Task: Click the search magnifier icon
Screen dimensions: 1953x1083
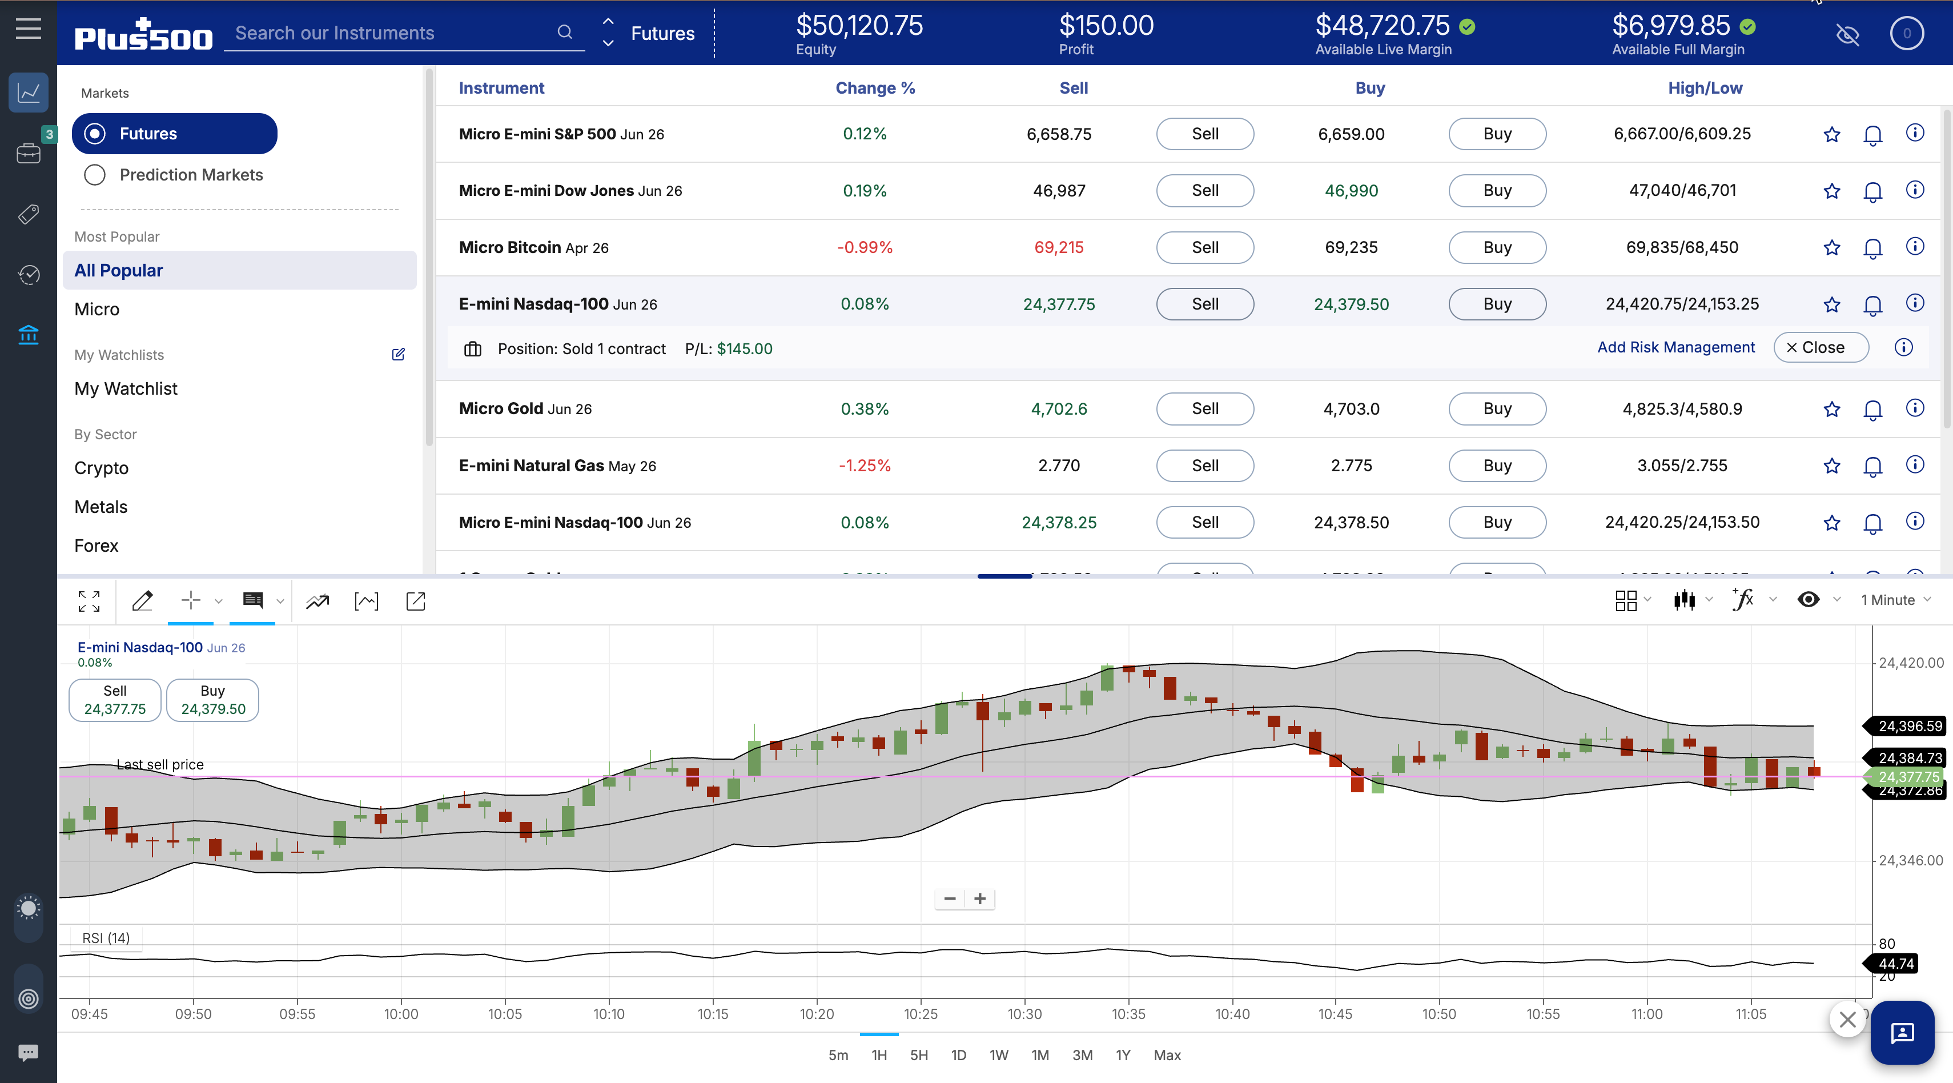Action: point(565,32)
